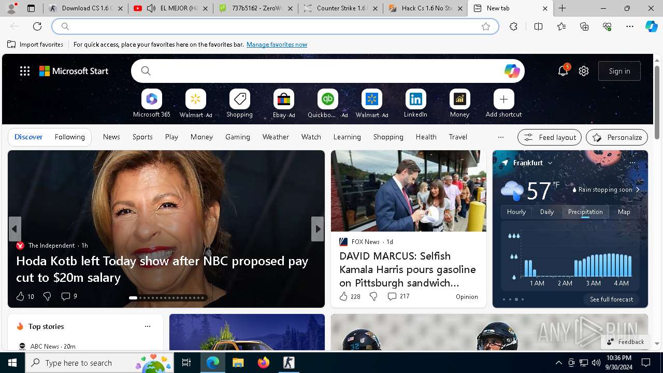Open the Edge tab actions menu
The height and width of the screenshot is (373, 663).
(x=31, y=8)
